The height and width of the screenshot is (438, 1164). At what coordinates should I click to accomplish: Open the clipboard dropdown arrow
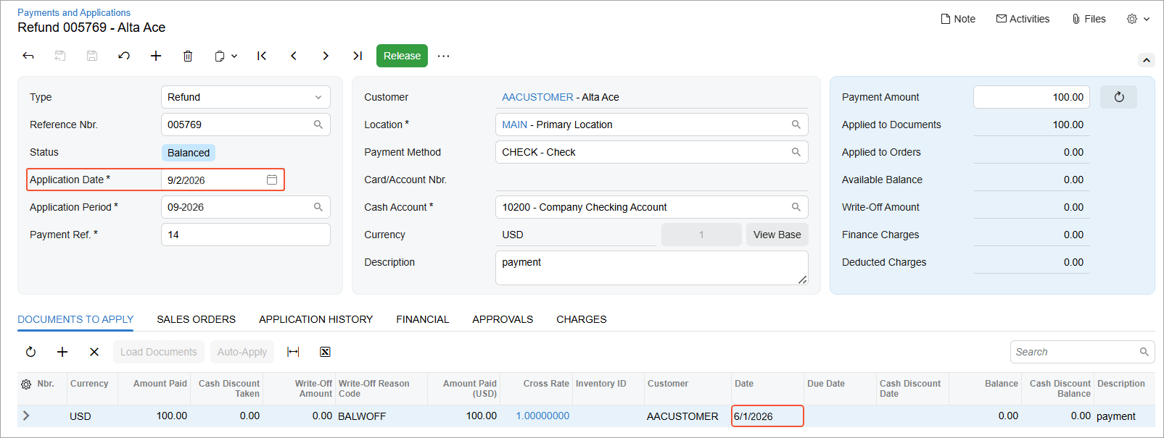pyautogui.click(x=234, y=56)
